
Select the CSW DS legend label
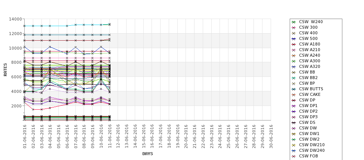(307, 122)
